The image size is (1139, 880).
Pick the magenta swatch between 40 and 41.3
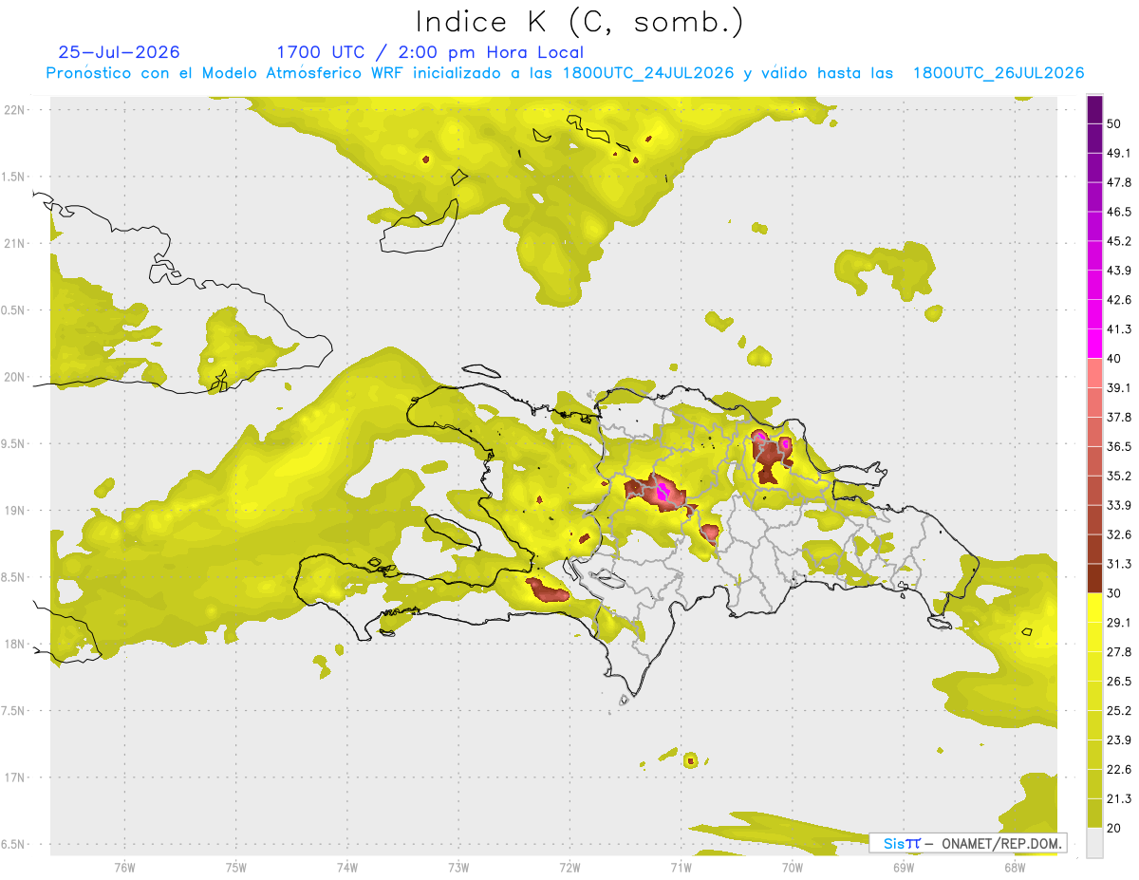point(1094,344)
